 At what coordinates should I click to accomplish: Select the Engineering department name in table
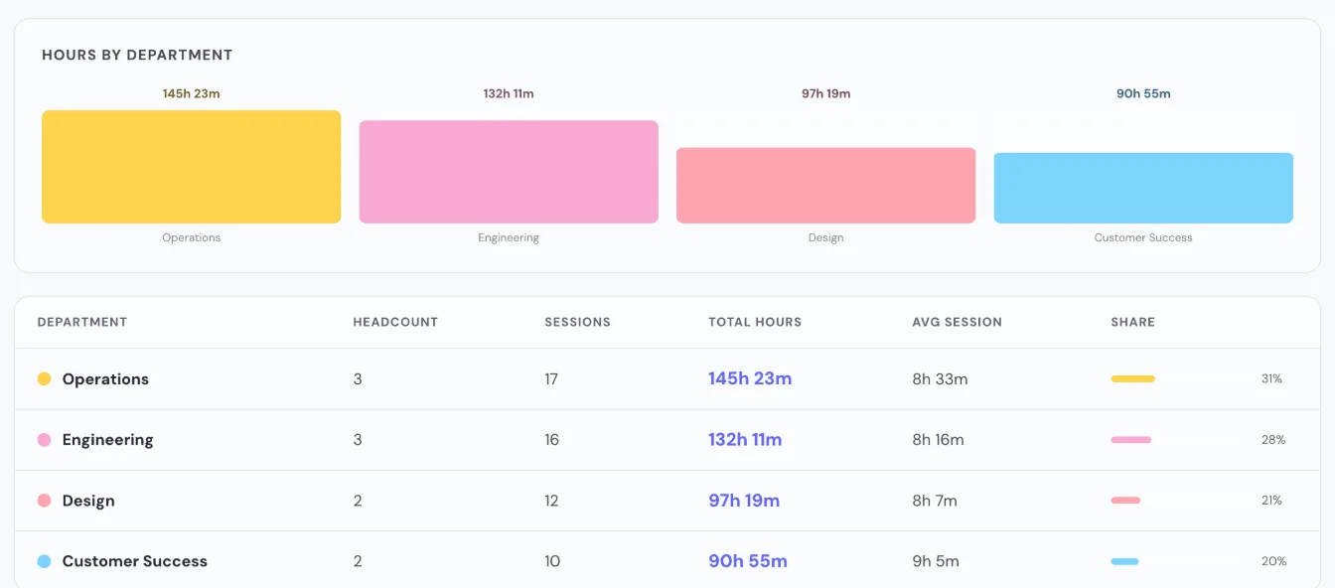tap(107, 440)
